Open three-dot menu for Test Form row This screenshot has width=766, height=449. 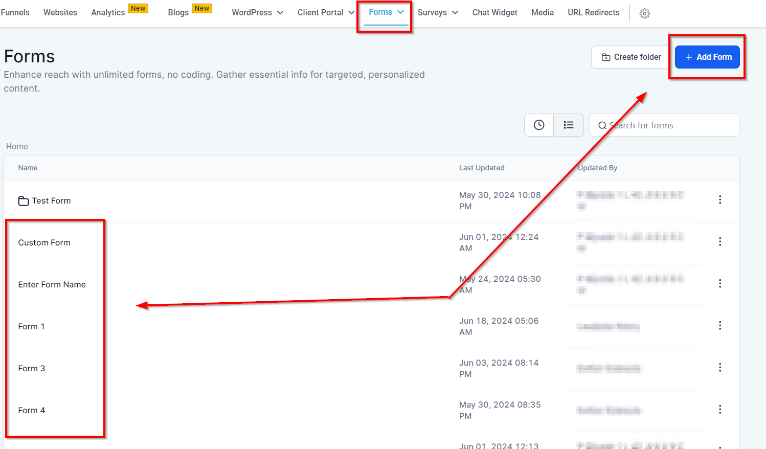(720, 199)
